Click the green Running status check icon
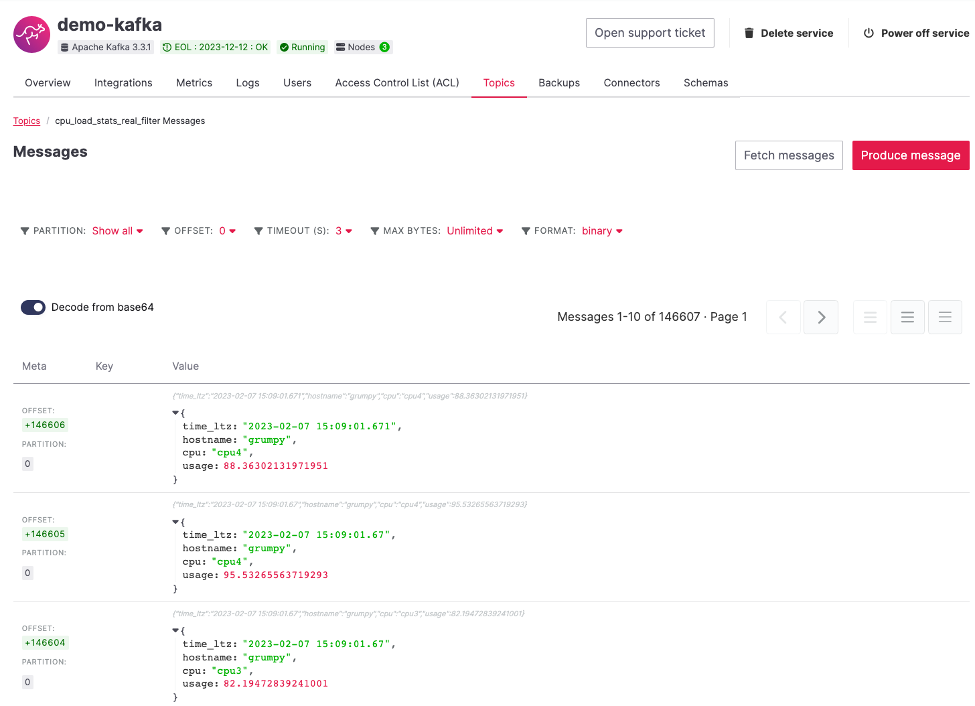 (x=284, y=47)
